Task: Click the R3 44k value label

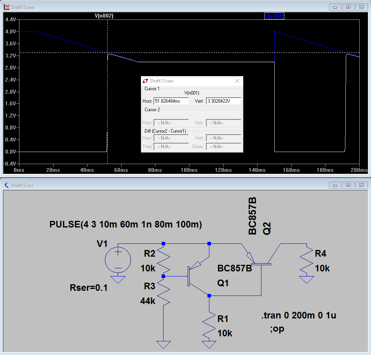Action: click(148, 301)
